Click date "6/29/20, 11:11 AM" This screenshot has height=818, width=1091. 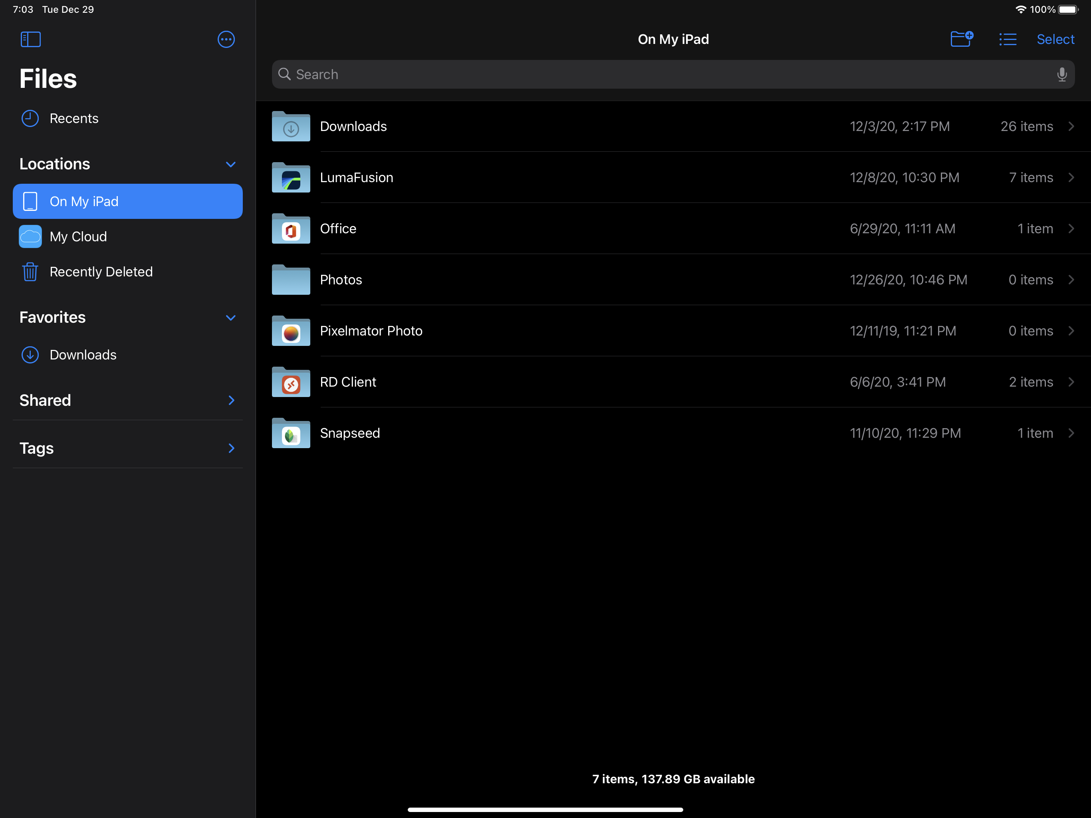tap(903, 228)
